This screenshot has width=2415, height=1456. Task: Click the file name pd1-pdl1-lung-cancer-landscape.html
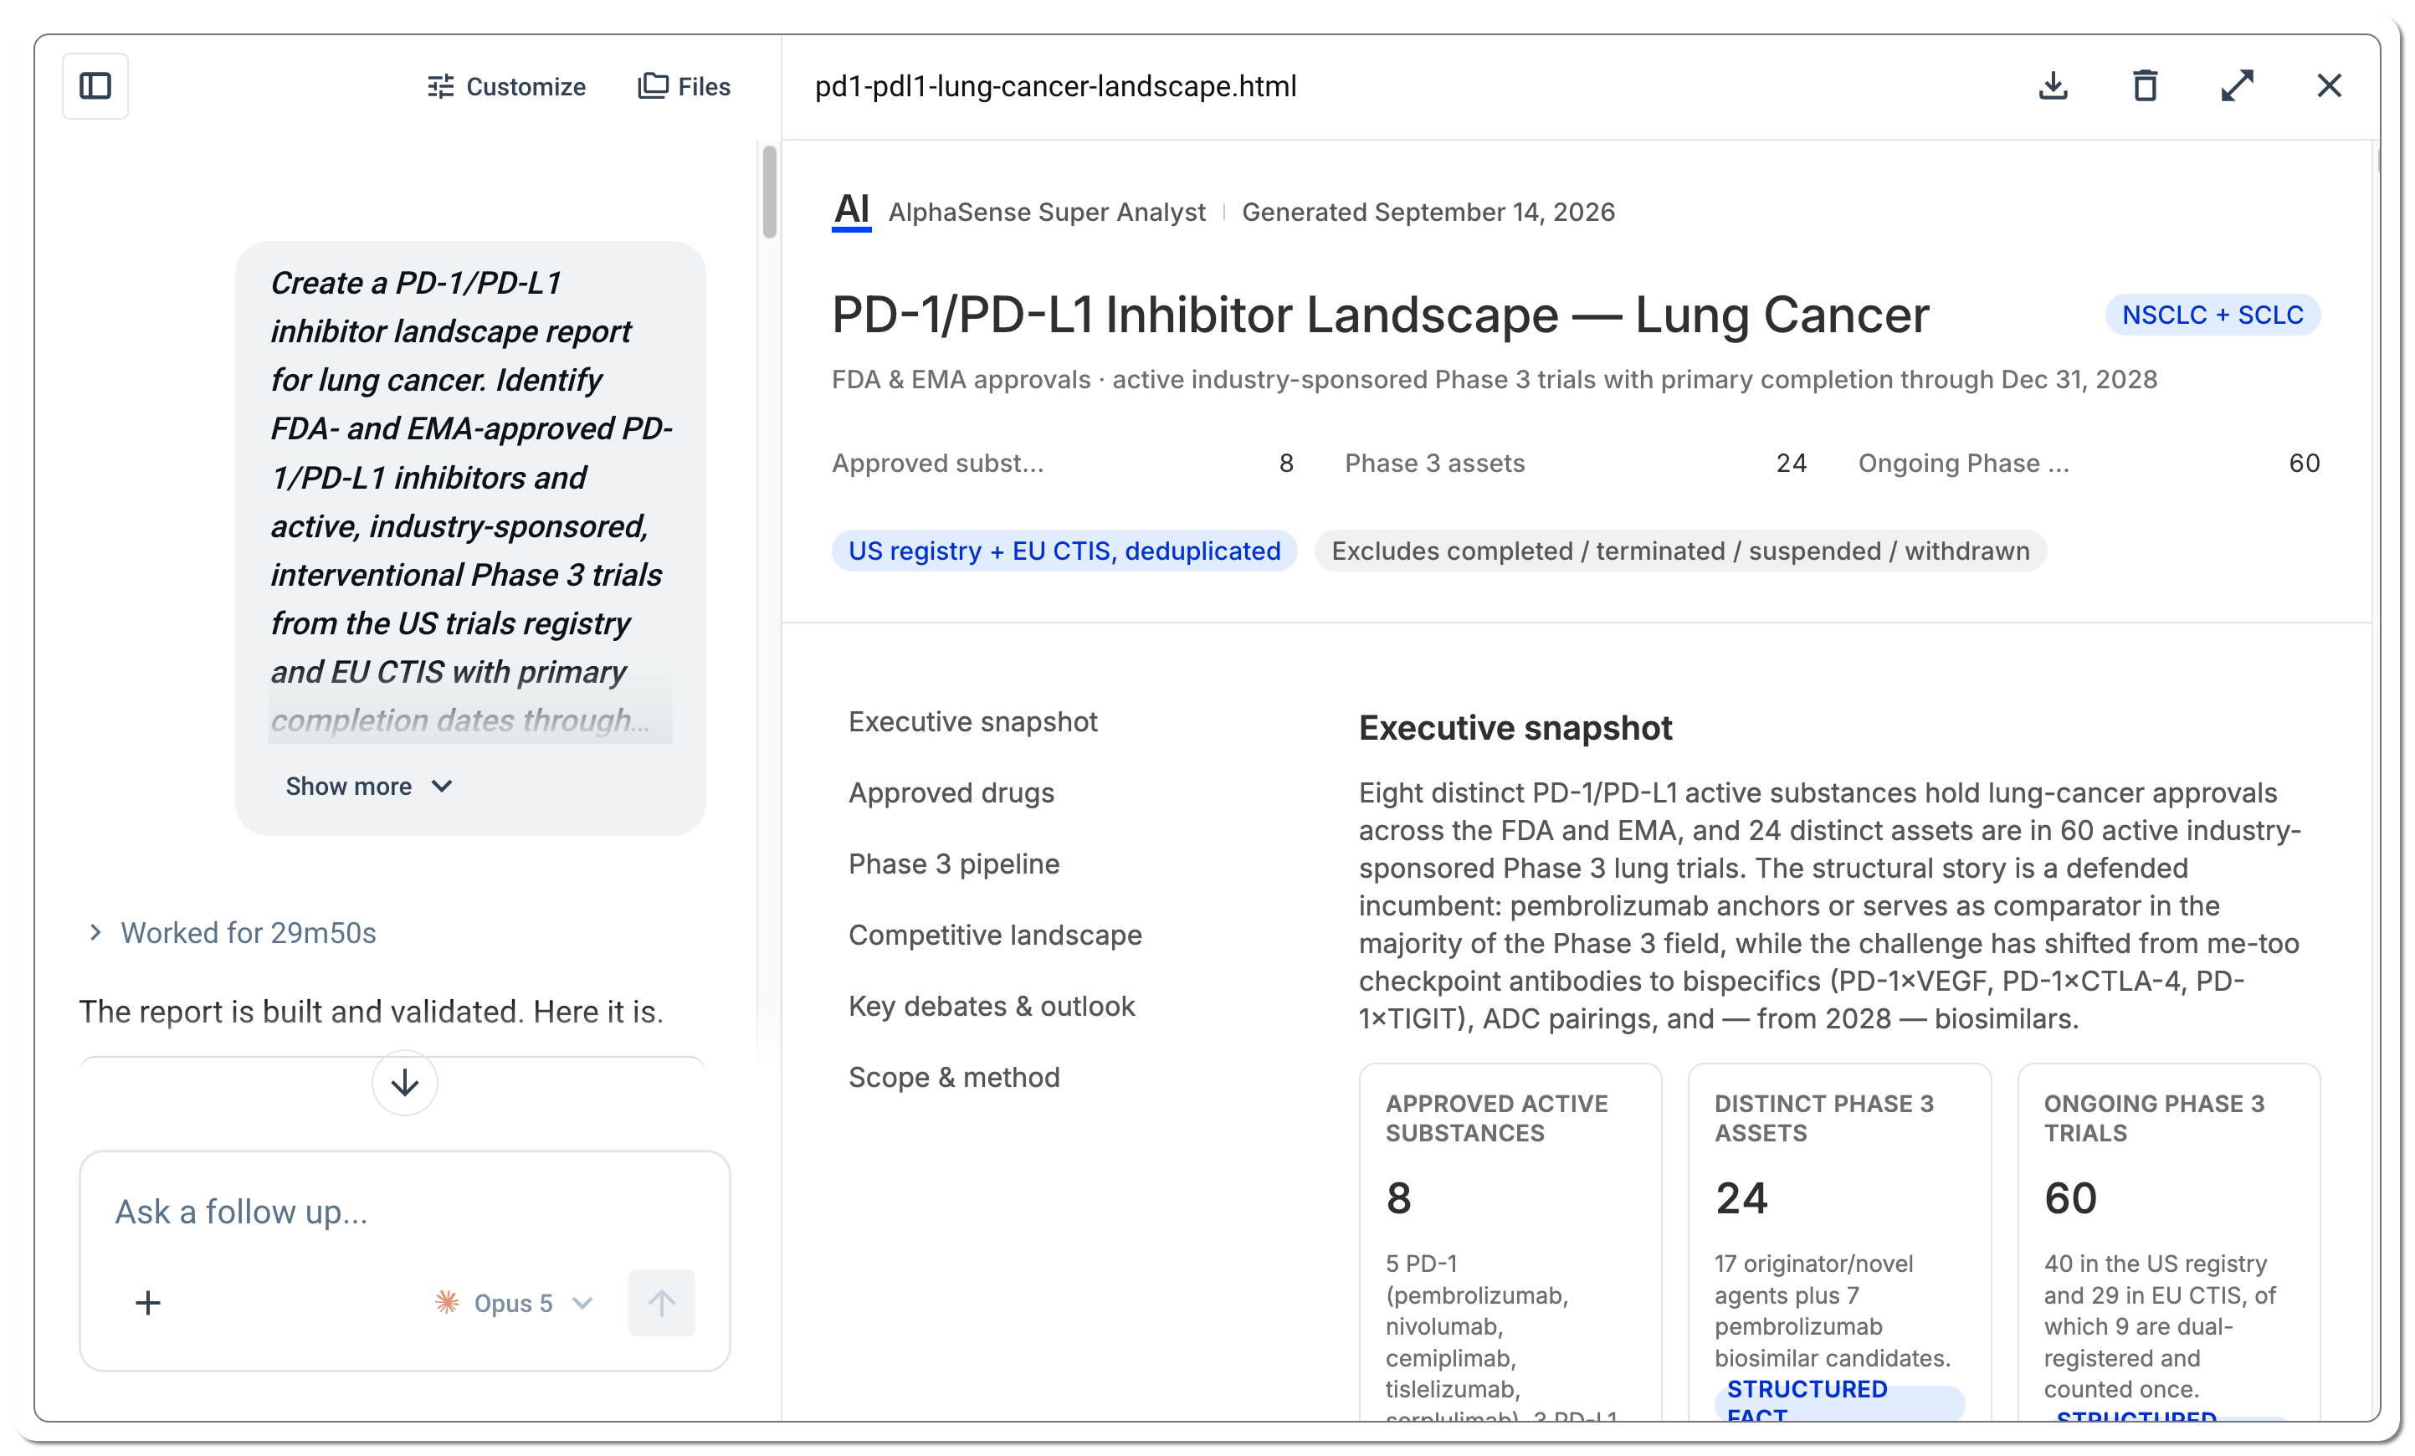coord(1055,86)
